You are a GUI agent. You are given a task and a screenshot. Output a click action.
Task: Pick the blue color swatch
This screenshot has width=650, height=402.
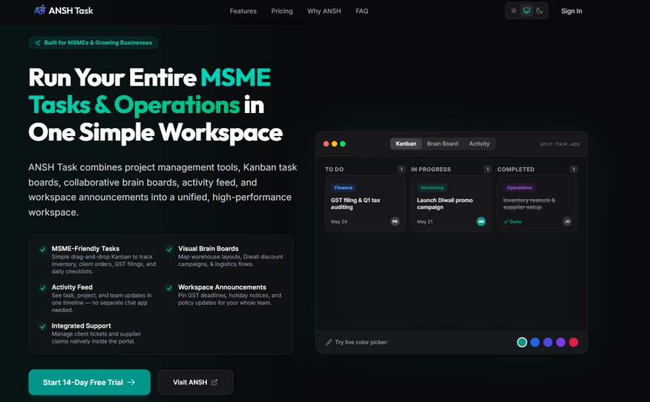(x=535, y=342)
